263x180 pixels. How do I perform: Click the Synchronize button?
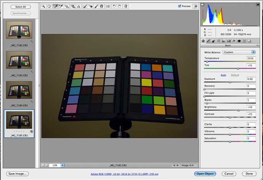[x=21, y=13]
